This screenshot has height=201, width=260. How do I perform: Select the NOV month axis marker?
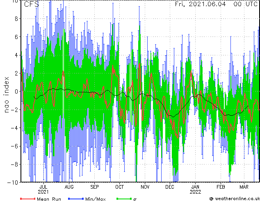pos(145,187)
